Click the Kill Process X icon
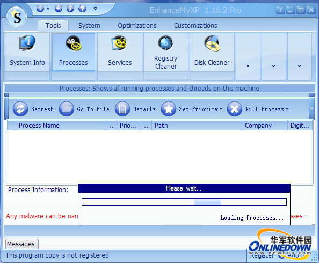Viewport: 319px width, 263px height. pos(235,109)
